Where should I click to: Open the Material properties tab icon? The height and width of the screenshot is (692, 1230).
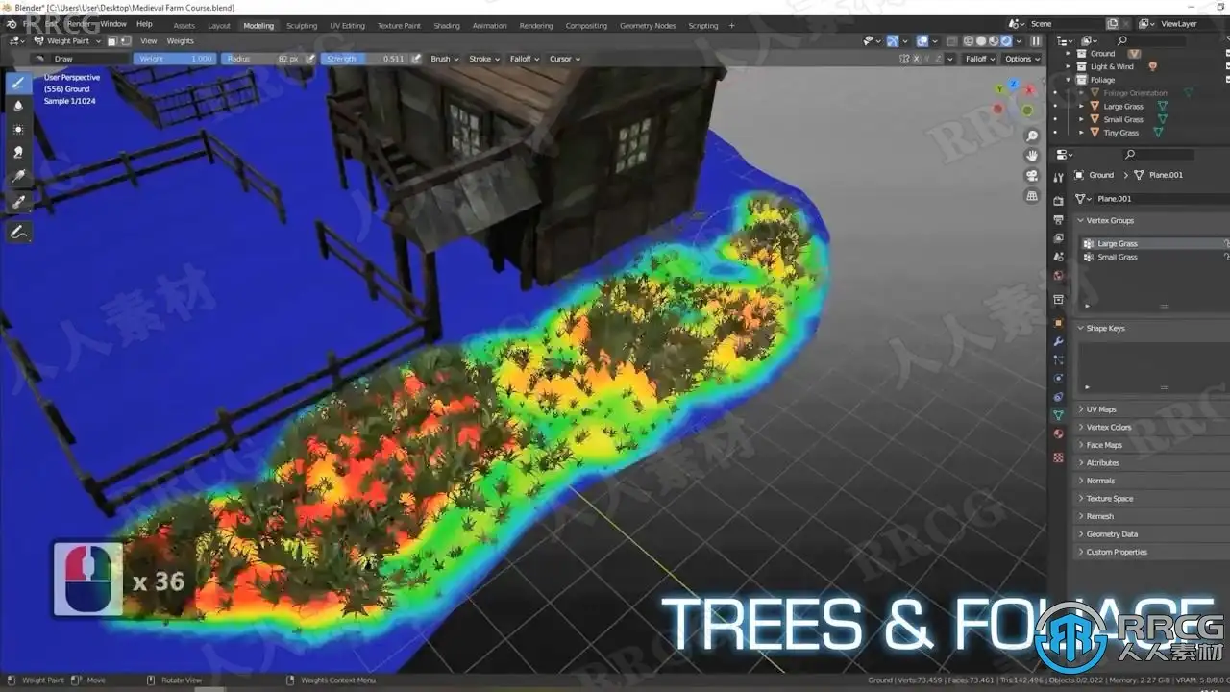tap(1058, 433)
